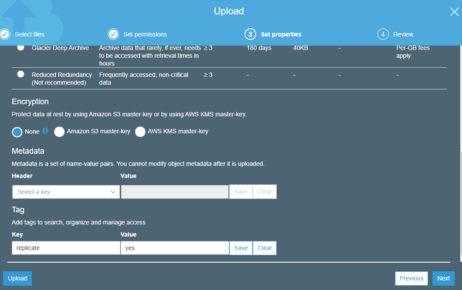This screenshot has width=462, height=290.
Task: Clear the tag key and value
Action: 264,248
